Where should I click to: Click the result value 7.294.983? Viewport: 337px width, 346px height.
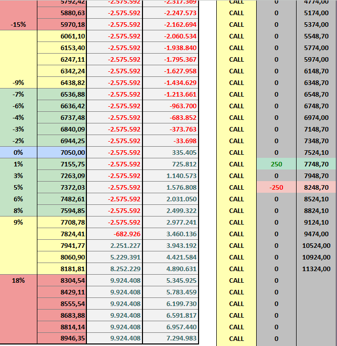(x=171, y=338)
